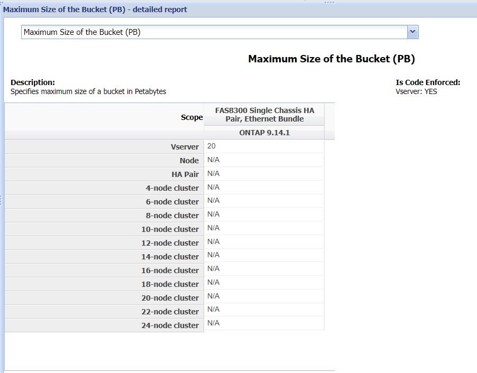The height and width of the screenshot is (373, 477).
Task: Select the 12-node cluster row label
Action: tap(170, 243)
